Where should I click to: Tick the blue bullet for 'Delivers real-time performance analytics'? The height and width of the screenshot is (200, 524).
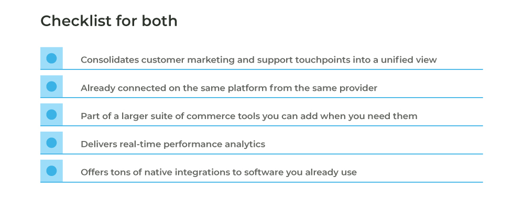[x=51, y=143]
